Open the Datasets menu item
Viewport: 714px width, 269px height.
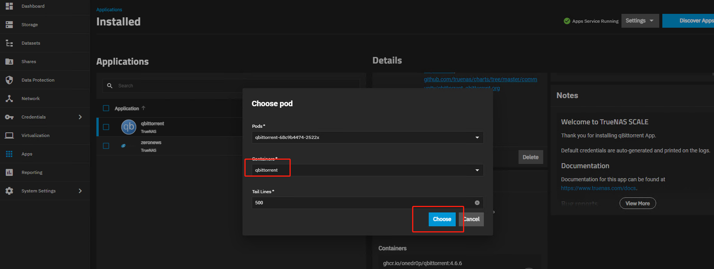[x=45, y=43]
